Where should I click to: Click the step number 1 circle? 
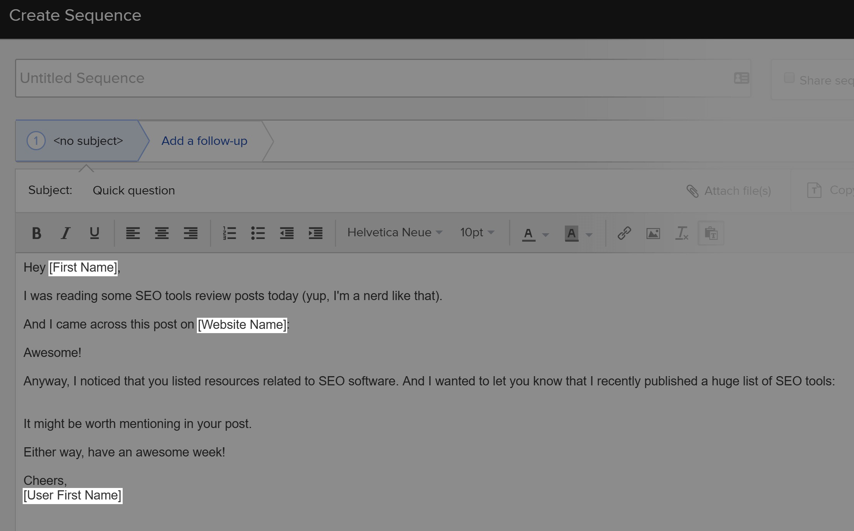pyautogui.click(x=36, y=141)
